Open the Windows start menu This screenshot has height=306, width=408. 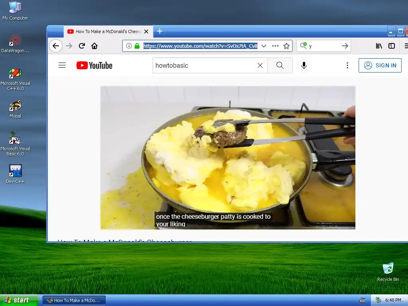(x=19, y=300)
